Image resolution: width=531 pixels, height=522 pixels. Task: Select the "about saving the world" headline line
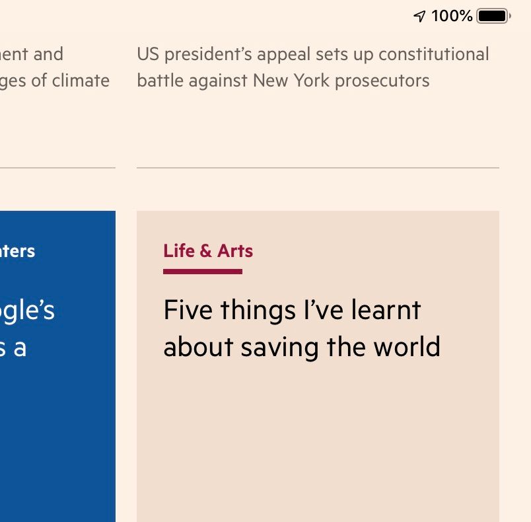pos(302,347)
